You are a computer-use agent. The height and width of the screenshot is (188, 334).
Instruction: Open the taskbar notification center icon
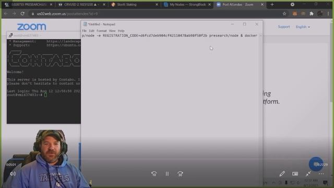coord(325,183)
